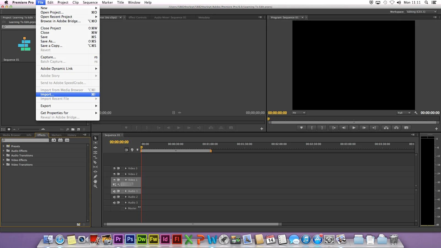Click the Extract button in Program monitor
This screenshot has width=441, height=248.
click(396, 128)
